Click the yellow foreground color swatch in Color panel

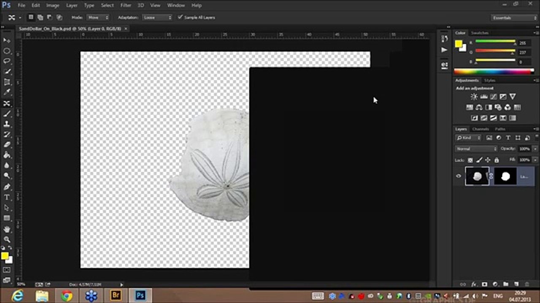(458, 43)
